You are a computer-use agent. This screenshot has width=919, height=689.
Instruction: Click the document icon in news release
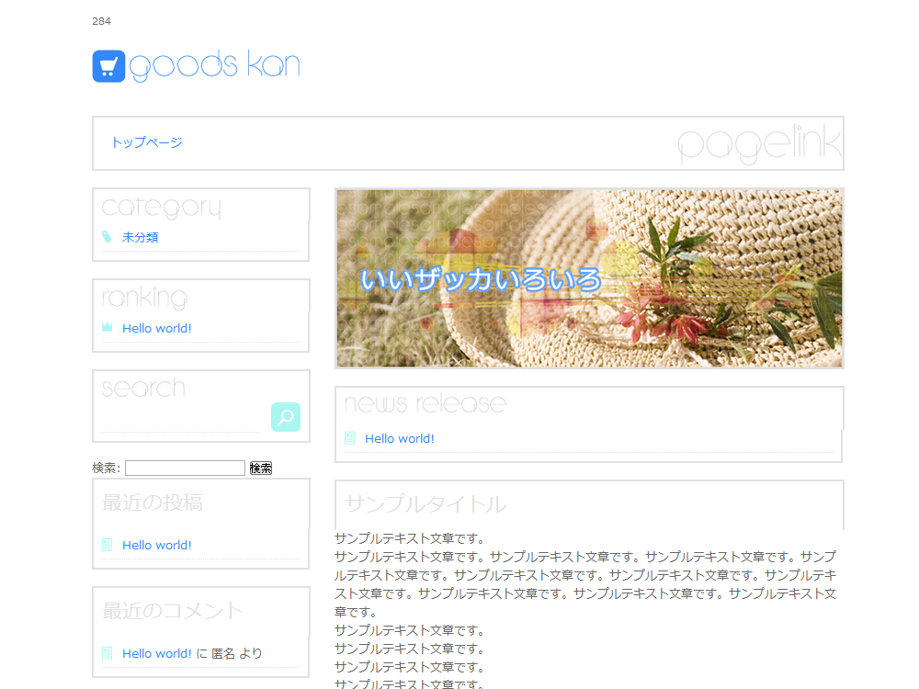[x=350, y=437]
